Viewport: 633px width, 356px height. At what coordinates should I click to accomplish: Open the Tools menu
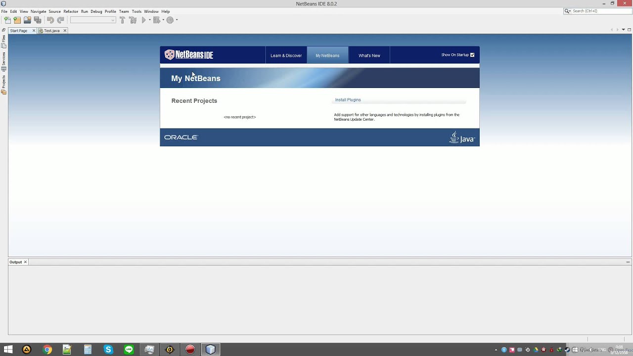136,11
